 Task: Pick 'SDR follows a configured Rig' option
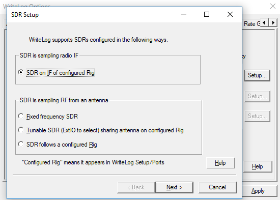click(x=58, y=145)
